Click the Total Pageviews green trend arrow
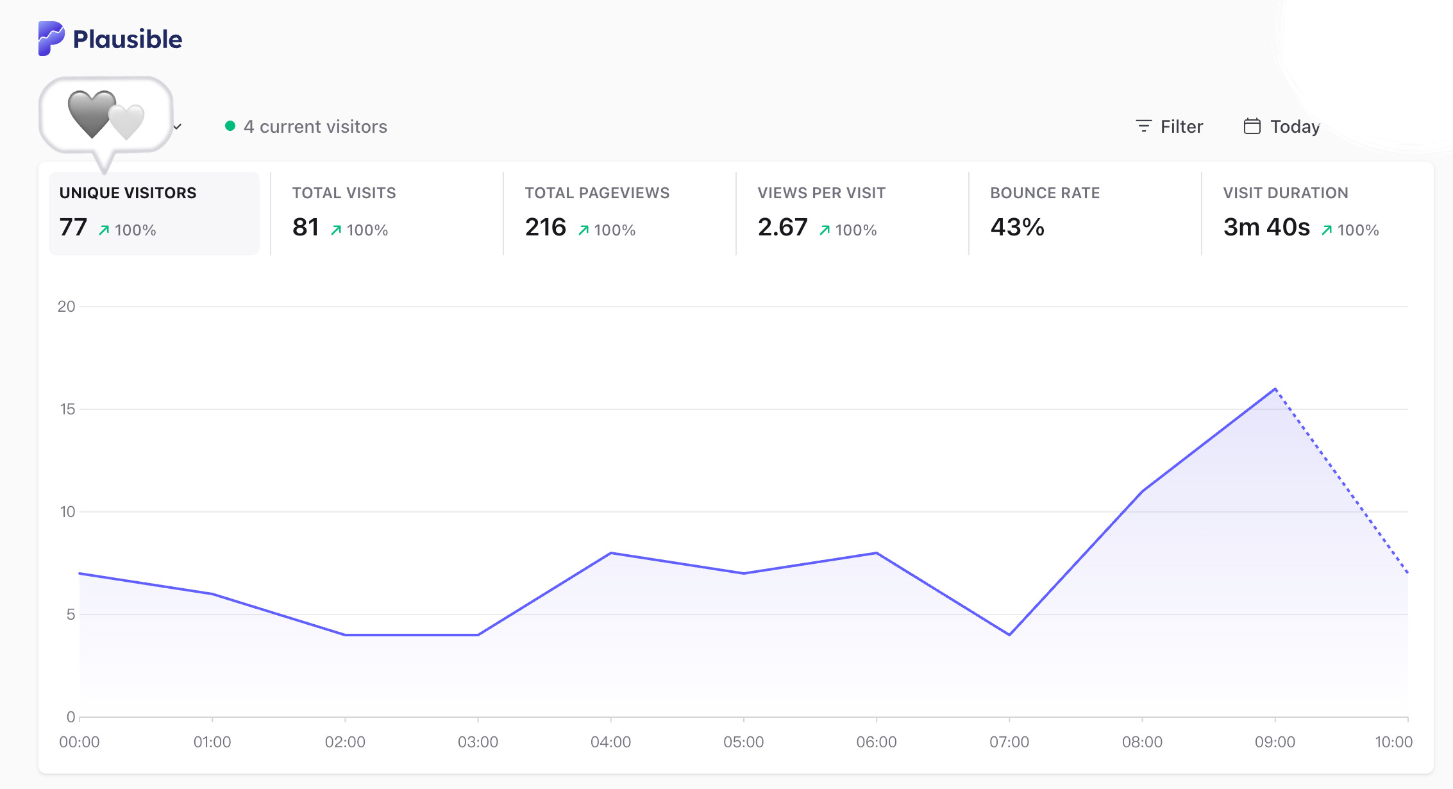The width and height of the screenshot is (1453, 789). pos(584,230)
